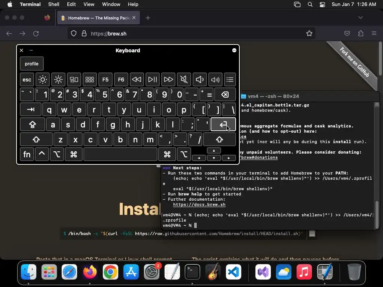Image resolution: width=383 pixels, height=287 pixels.
Task: Tap the space bar on the keyboard
Action: click(x=120, y=154)
